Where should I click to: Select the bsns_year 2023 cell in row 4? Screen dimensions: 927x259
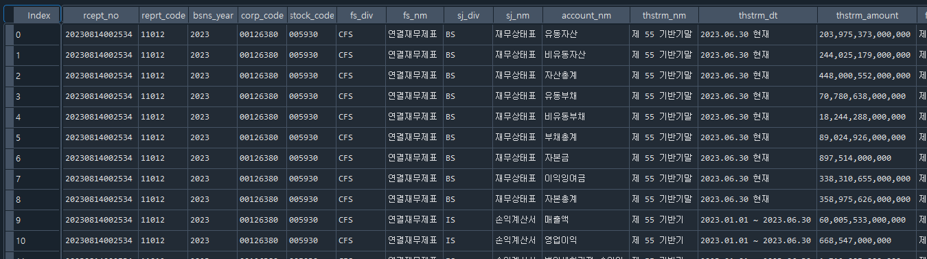pos(213,117)
